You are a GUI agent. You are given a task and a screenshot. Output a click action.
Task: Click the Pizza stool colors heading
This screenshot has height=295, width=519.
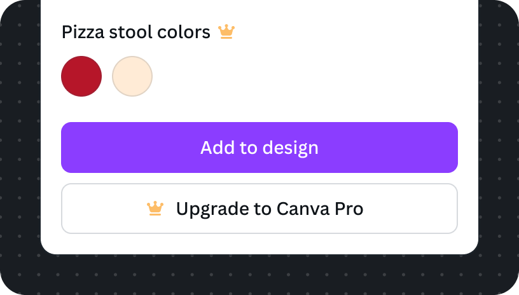click(136, 32)
